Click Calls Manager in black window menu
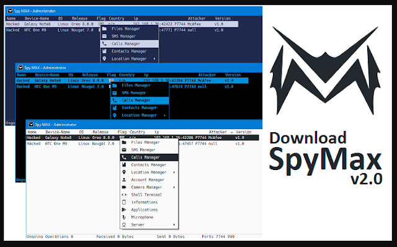The image size is (397, 247). [140, 101]
